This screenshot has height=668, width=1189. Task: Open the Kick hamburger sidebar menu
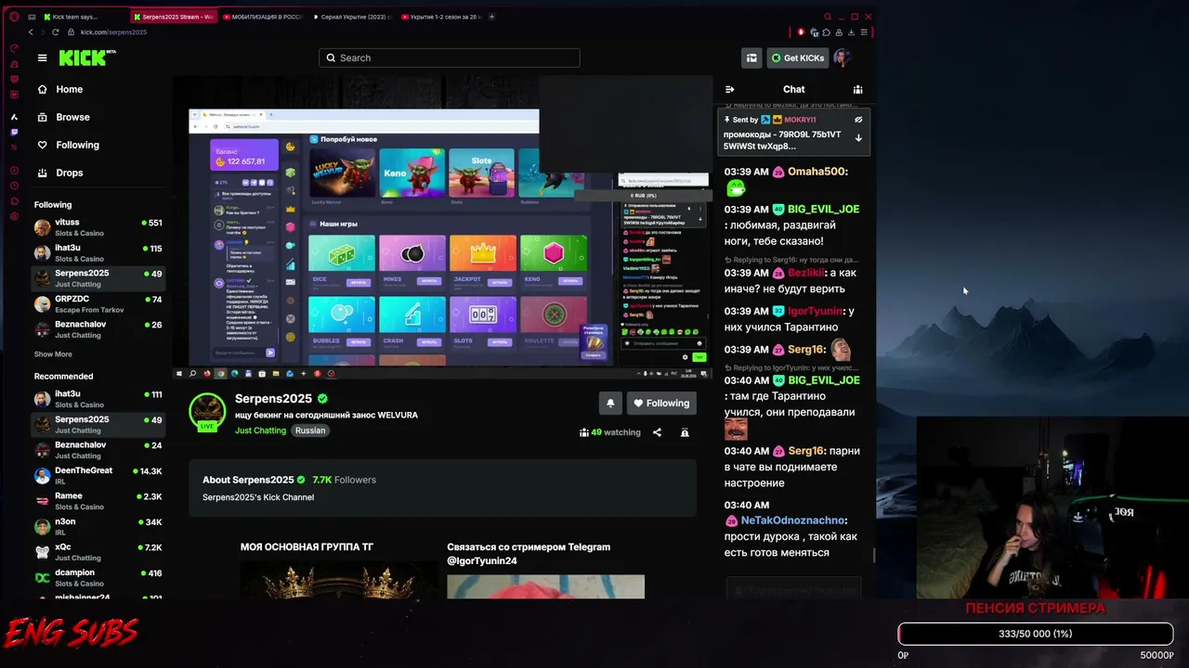click(x=42, y=58)
